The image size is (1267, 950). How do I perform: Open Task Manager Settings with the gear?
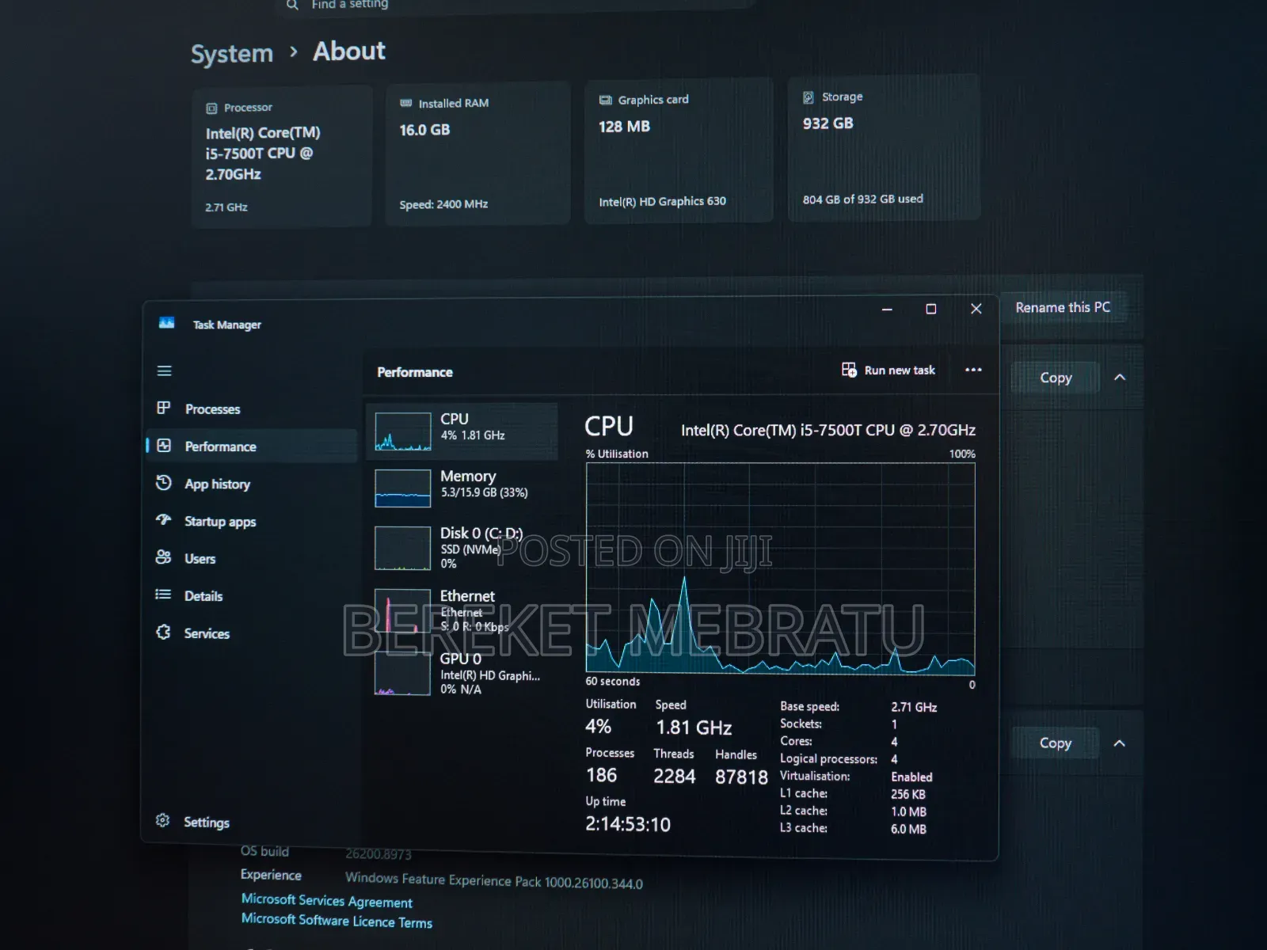pos(163,821)
